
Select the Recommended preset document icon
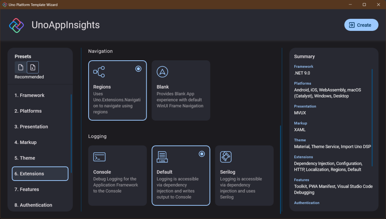[33, 67]
